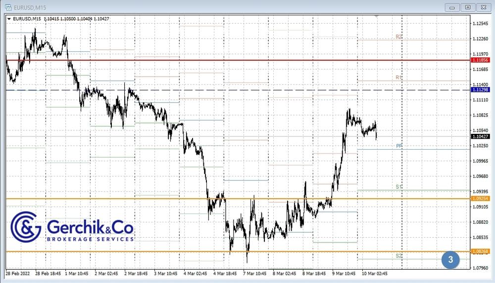Click the Brokerage Services text in logo

90,239
